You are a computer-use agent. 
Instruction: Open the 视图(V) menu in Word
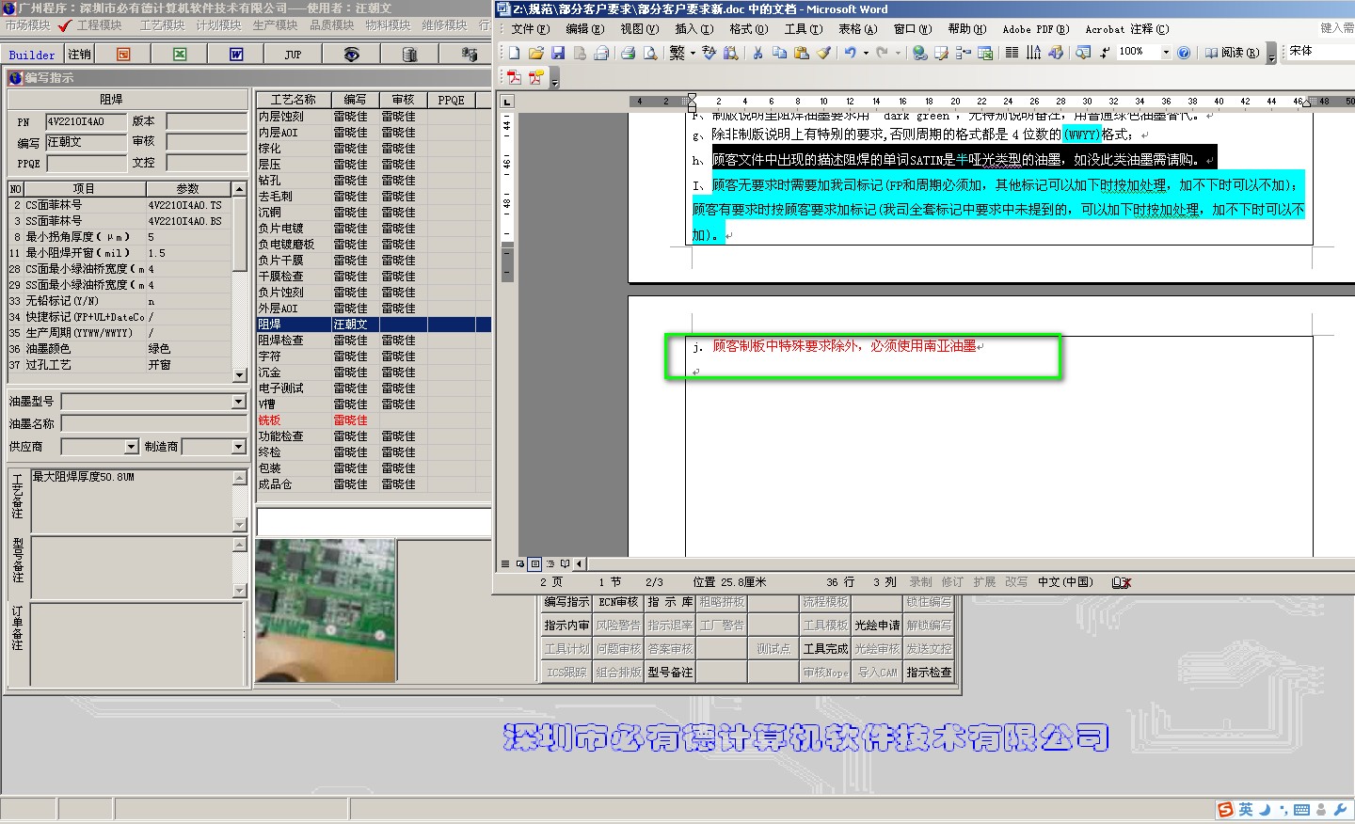tap(639, 29)
